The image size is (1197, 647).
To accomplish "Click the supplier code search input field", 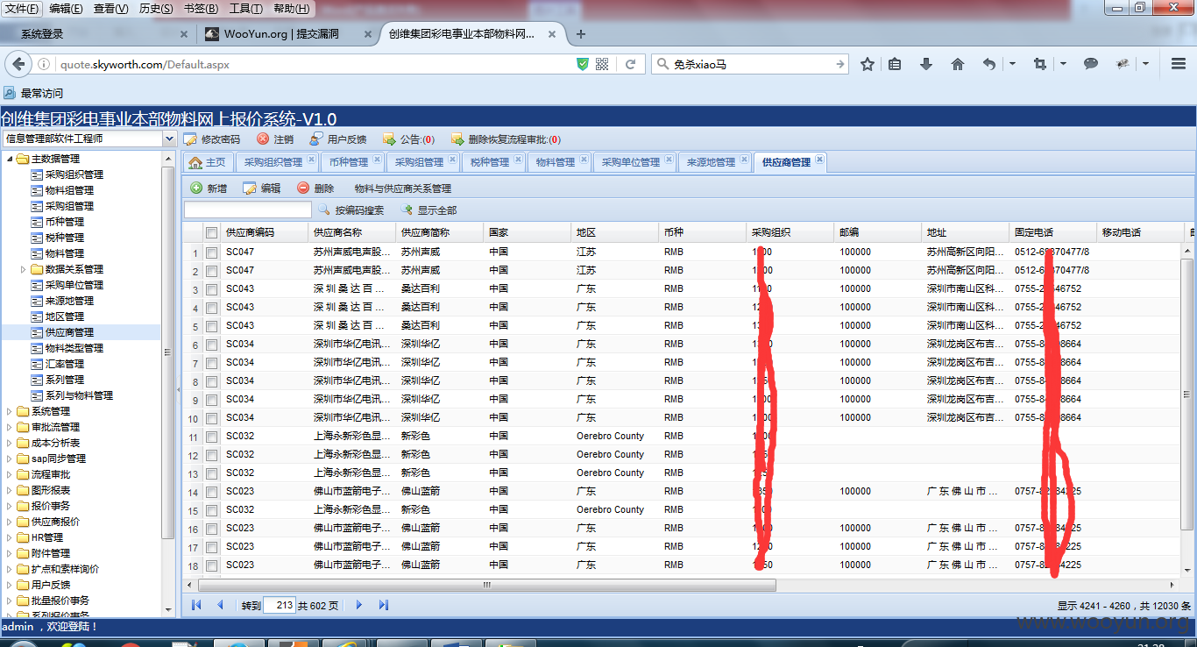I will coord(248,210).
